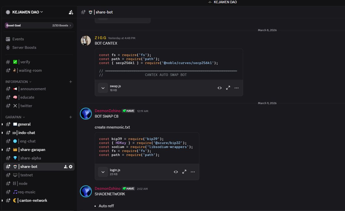The image size is (345, 211).
Task: Click the Events calendar icon
Action: point(8,39)
